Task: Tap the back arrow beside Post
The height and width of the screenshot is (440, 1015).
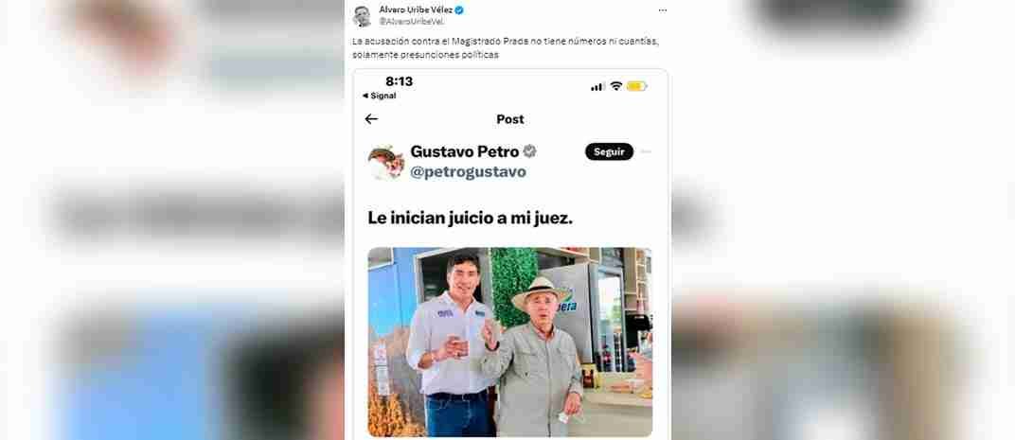Action: pyautogui.click(x=371, y=119)
